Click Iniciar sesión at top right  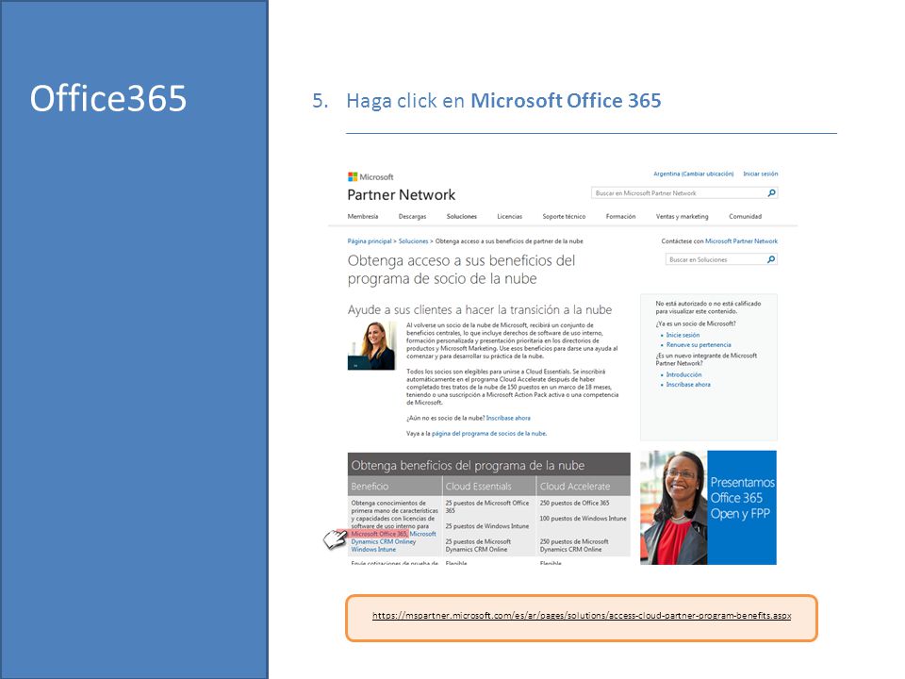(760, 174)
